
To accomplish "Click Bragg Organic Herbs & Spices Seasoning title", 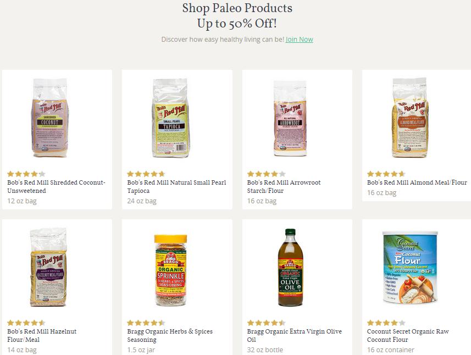I will [x=170, y=335].
